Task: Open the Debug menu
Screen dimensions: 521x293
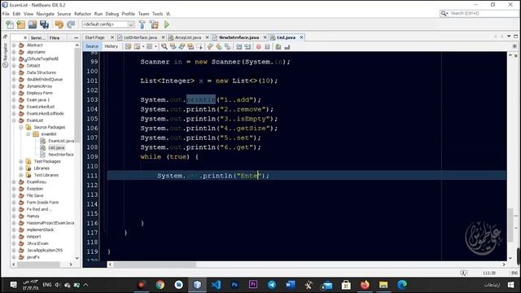Action: pos(112,14)
